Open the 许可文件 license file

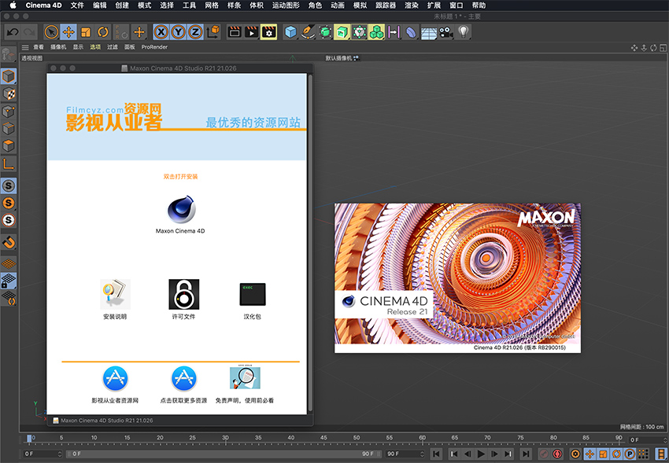tap(184, 294)
